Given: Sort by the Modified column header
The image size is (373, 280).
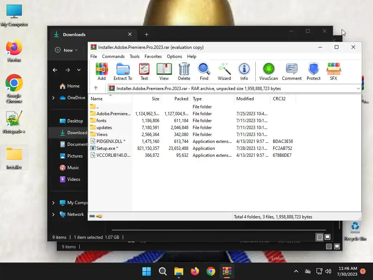Looking at the screenshot, I should (252, 98).
